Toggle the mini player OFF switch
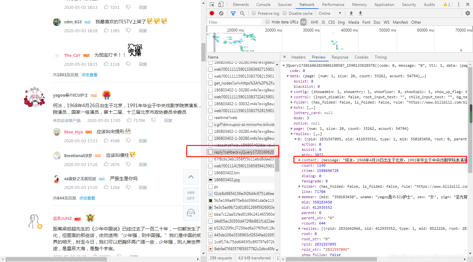473x262 pixels. pyautogui.click(x=191, y=195)
